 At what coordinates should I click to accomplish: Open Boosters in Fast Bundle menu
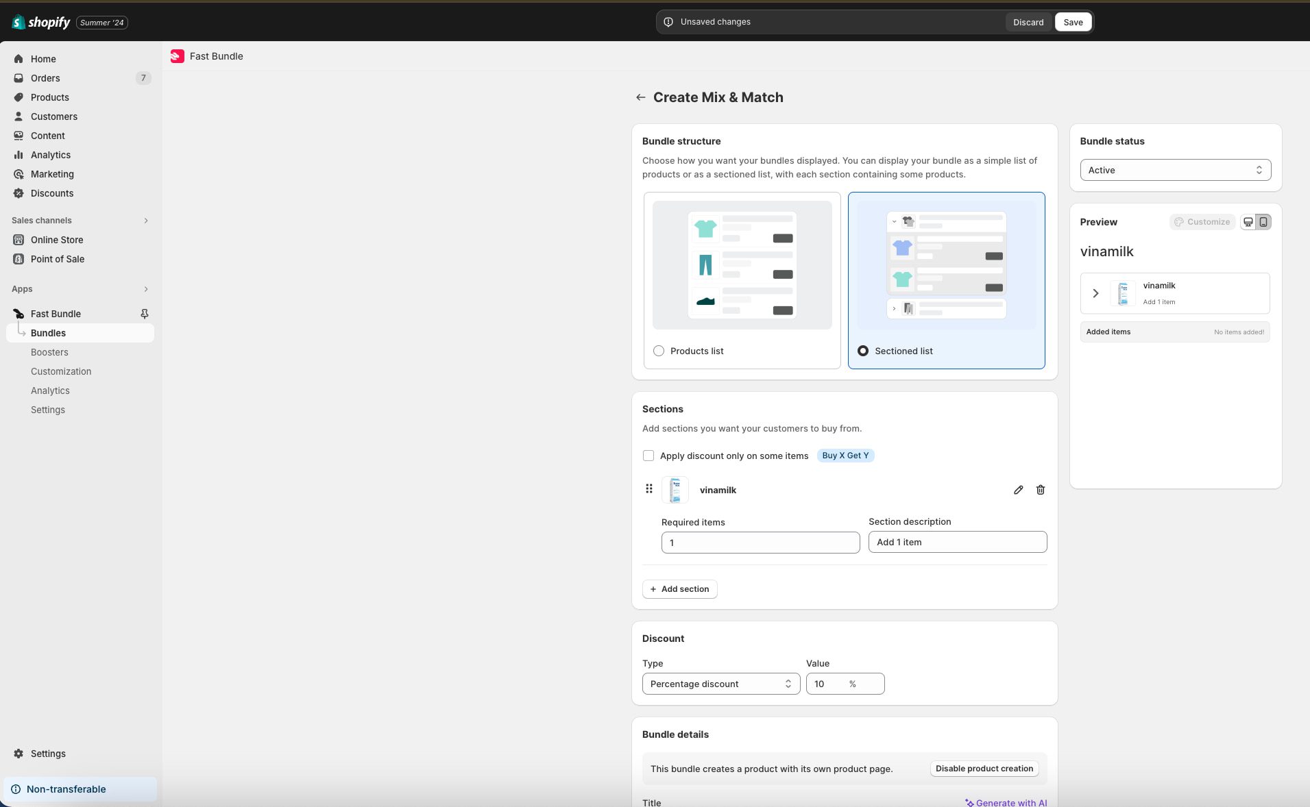coord(49,352)
